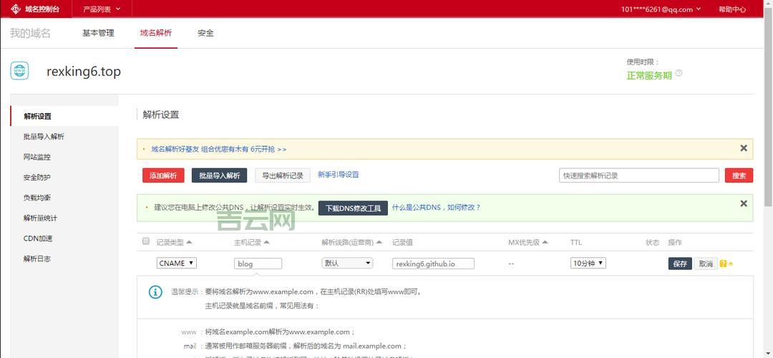773x358 pixels.
Task: Click the help icon beside 正常服务期
Action: [x=679, y=73]
